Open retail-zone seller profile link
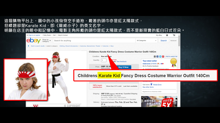The height and width of the screenshot is (123, 220). click(x=146, y=64)
